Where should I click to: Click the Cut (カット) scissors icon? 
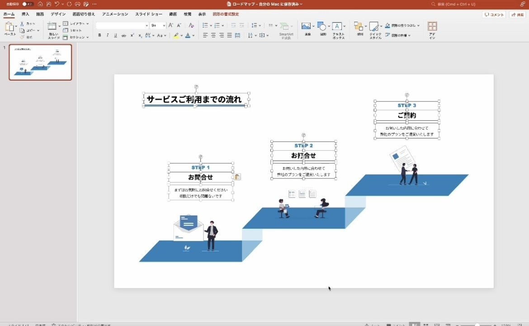[x=22, y=24]
